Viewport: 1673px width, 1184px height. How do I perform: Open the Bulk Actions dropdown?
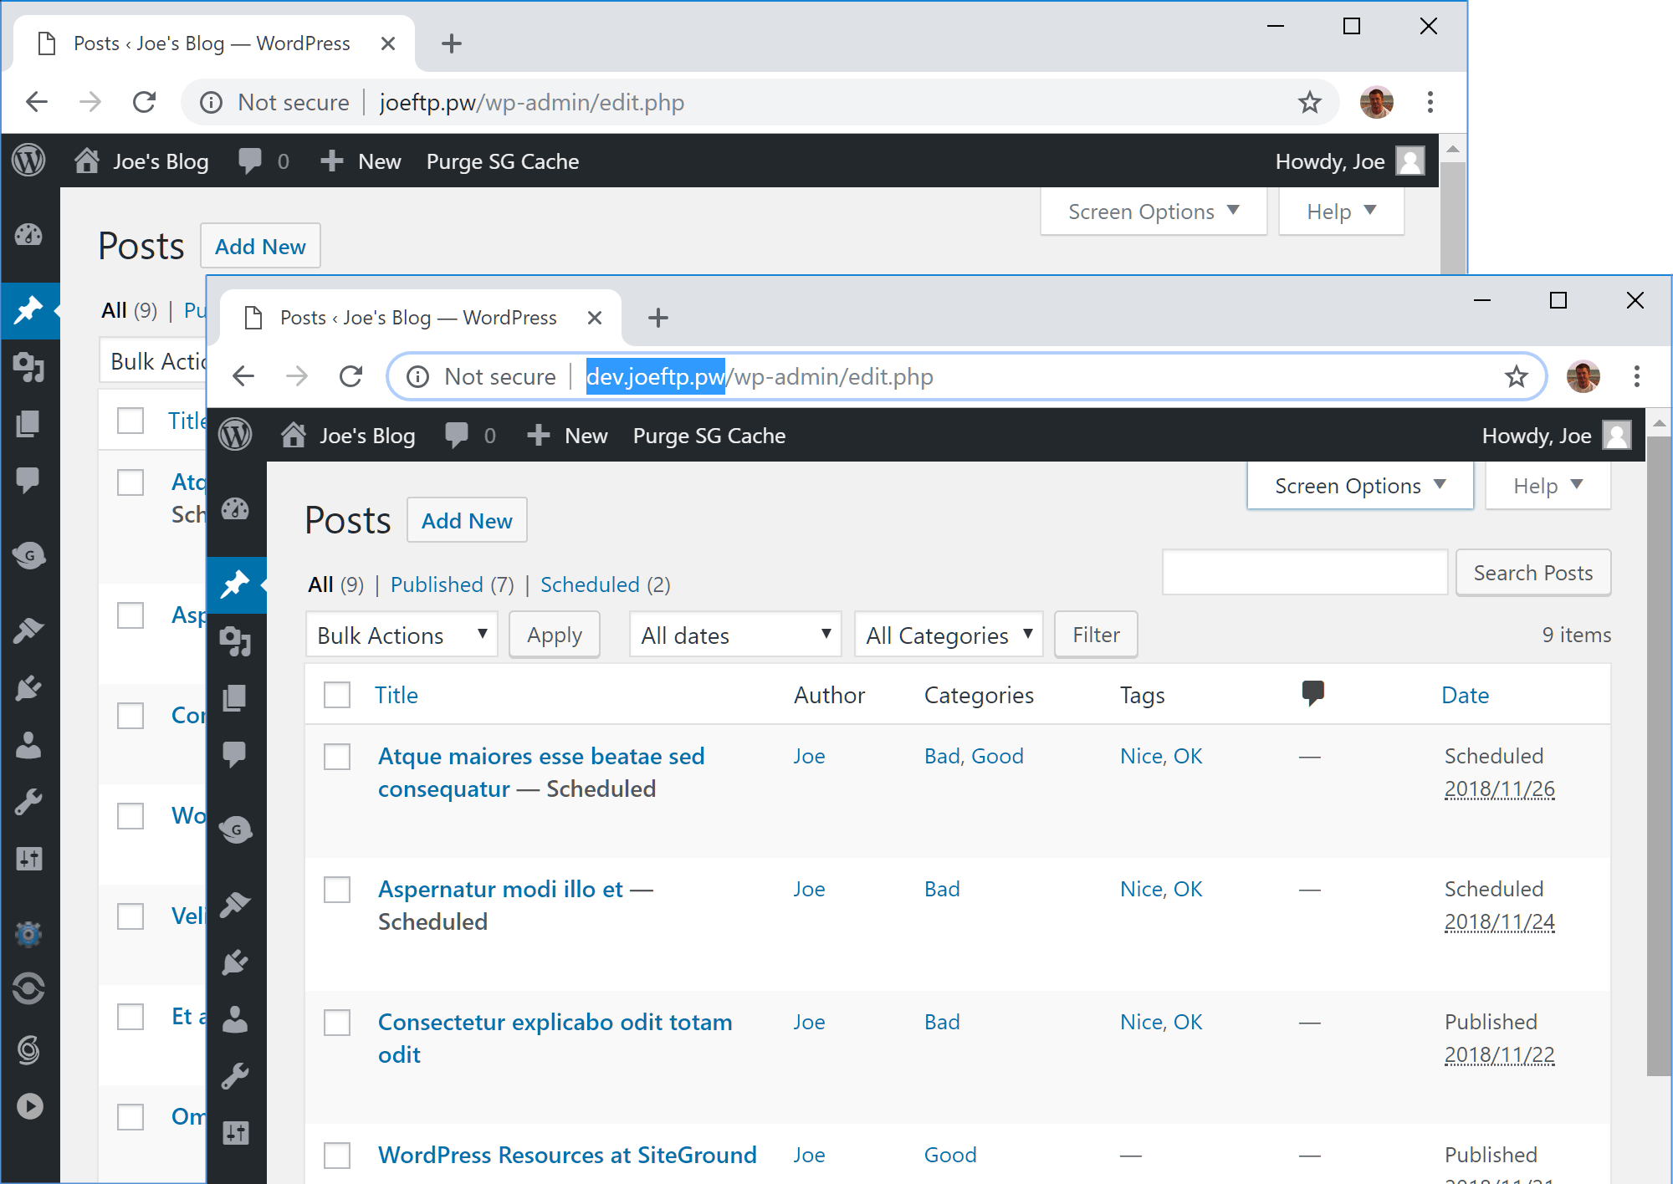point(401,635)
